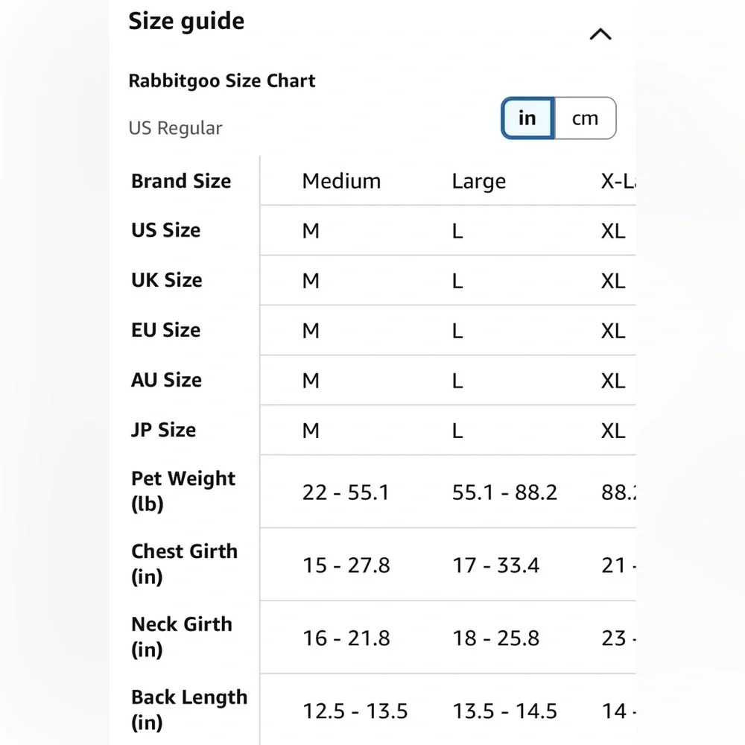This screenshot has height=745, width=745.
Task: Click the 13.5 - 14.5 back length cell
Action: 504,711
